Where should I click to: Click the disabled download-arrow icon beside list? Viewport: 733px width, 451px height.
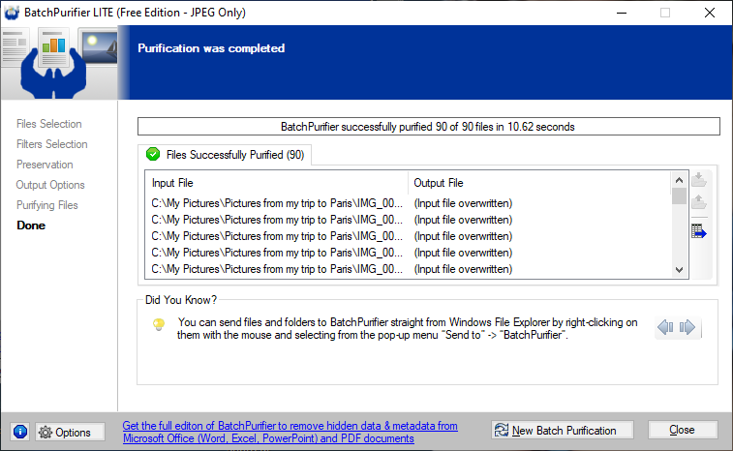point(699,179)
